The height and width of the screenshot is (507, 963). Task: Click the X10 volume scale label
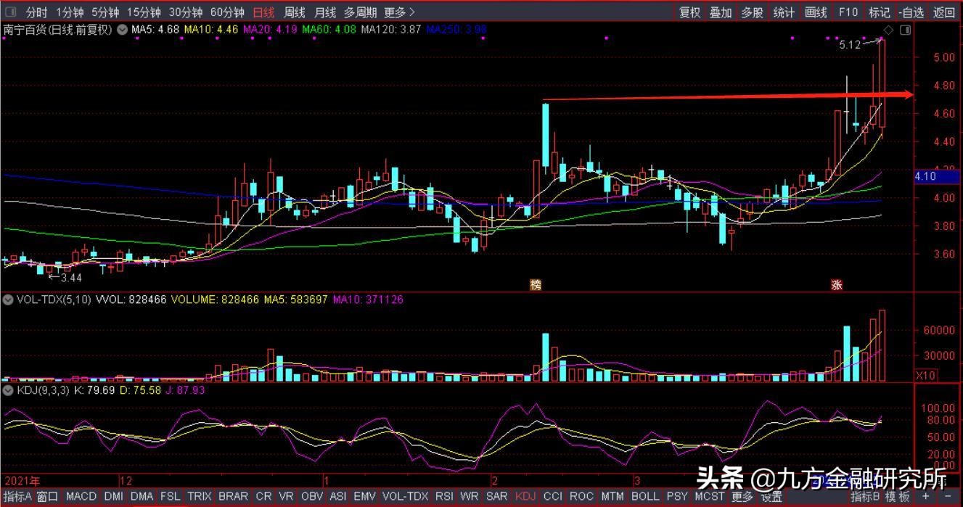pos(926,376)
